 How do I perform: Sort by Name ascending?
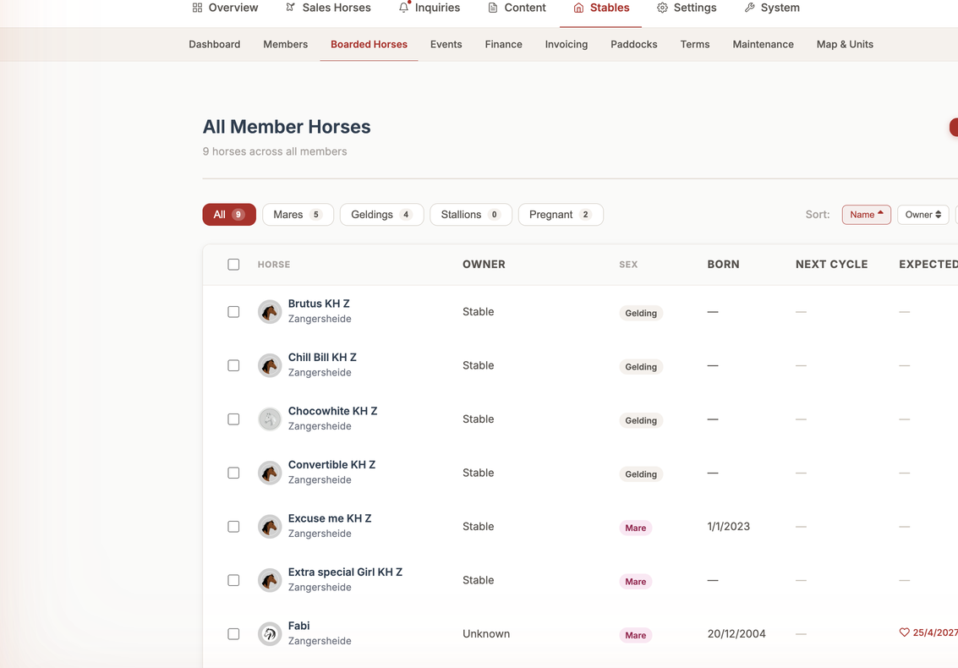(867, 215)
